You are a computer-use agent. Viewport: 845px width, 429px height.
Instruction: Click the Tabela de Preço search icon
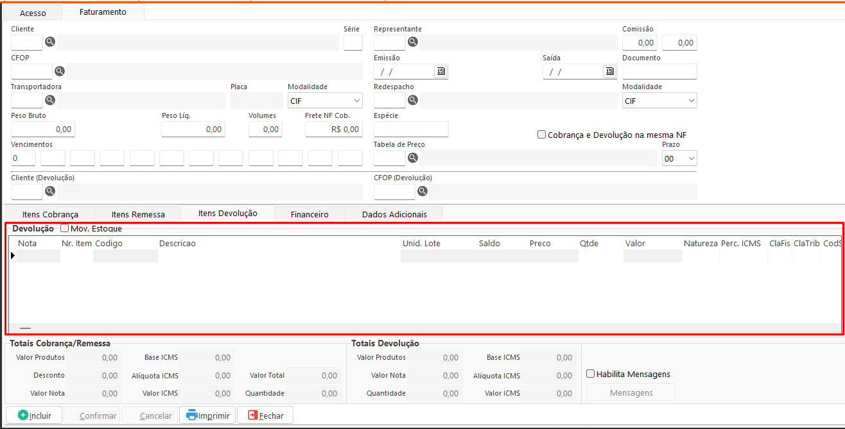point(413,158)
